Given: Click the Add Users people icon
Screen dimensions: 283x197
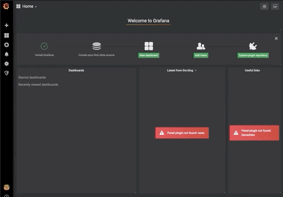Looking at the screenshot, I should (201, 46).
